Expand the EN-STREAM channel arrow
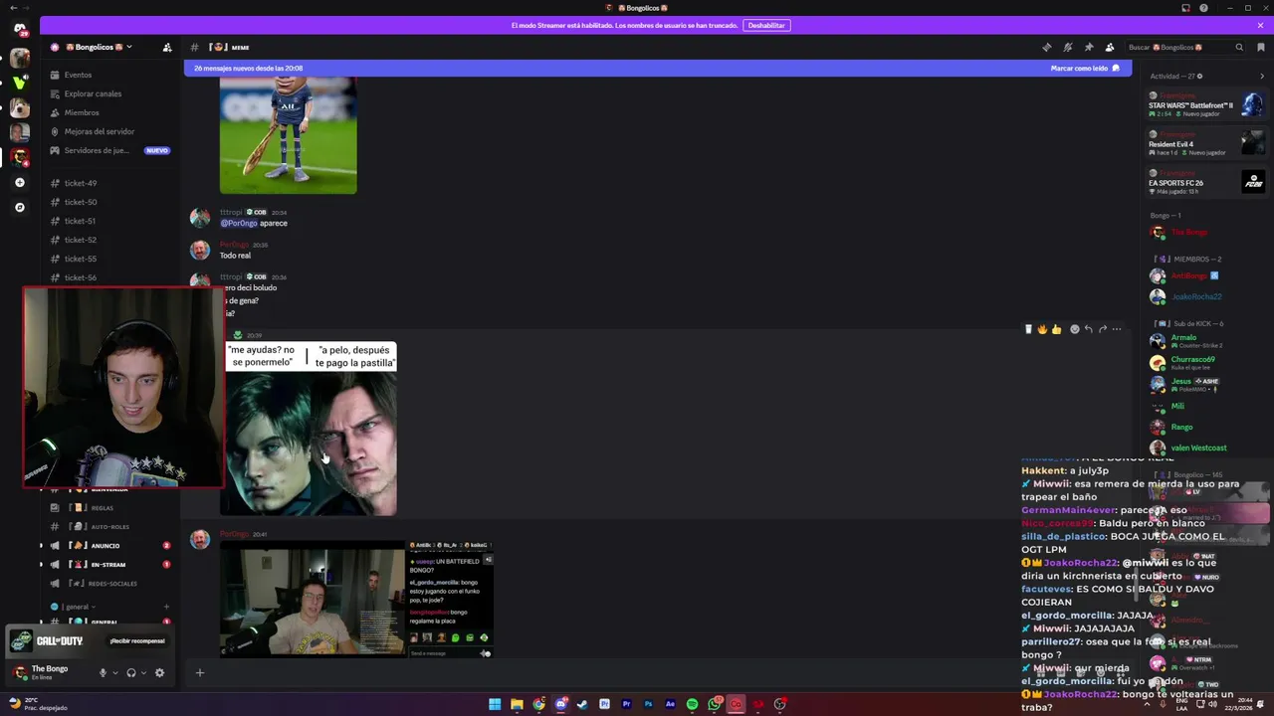Screen dimensions: 1274x716 pyautogui.click(x=42, y=564)
